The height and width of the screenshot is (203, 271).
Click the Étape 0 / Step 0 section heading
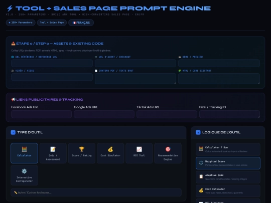coord(60,44)
